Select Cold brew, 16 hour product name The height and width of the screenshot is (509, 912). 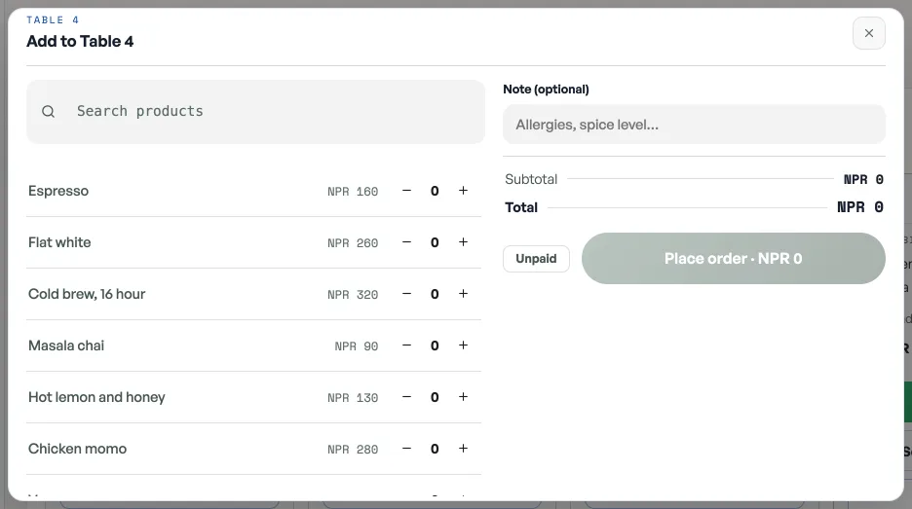87,294
